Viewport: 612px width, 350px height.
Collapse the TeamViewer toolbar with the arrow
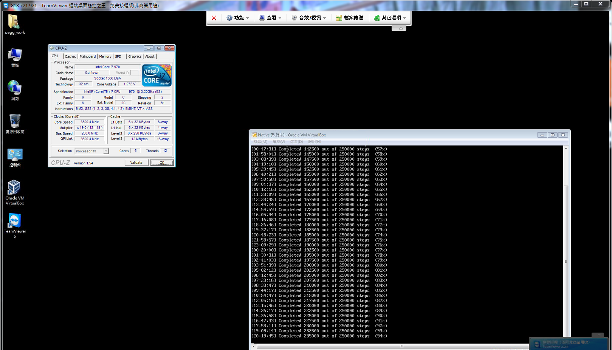(399, 28)
